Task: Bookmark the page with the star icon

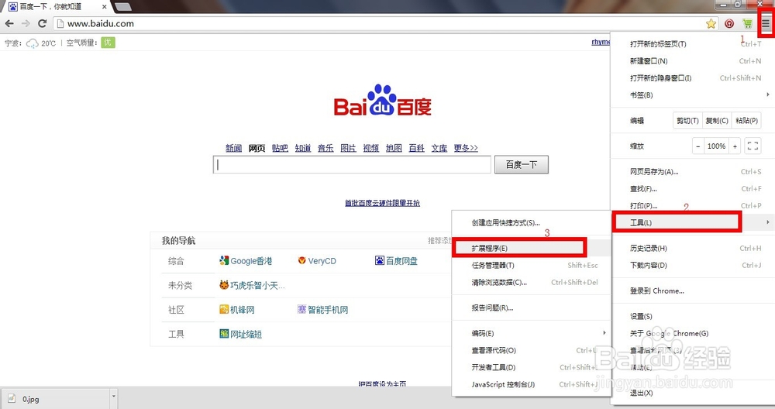Action: click(x=711, y=24)
